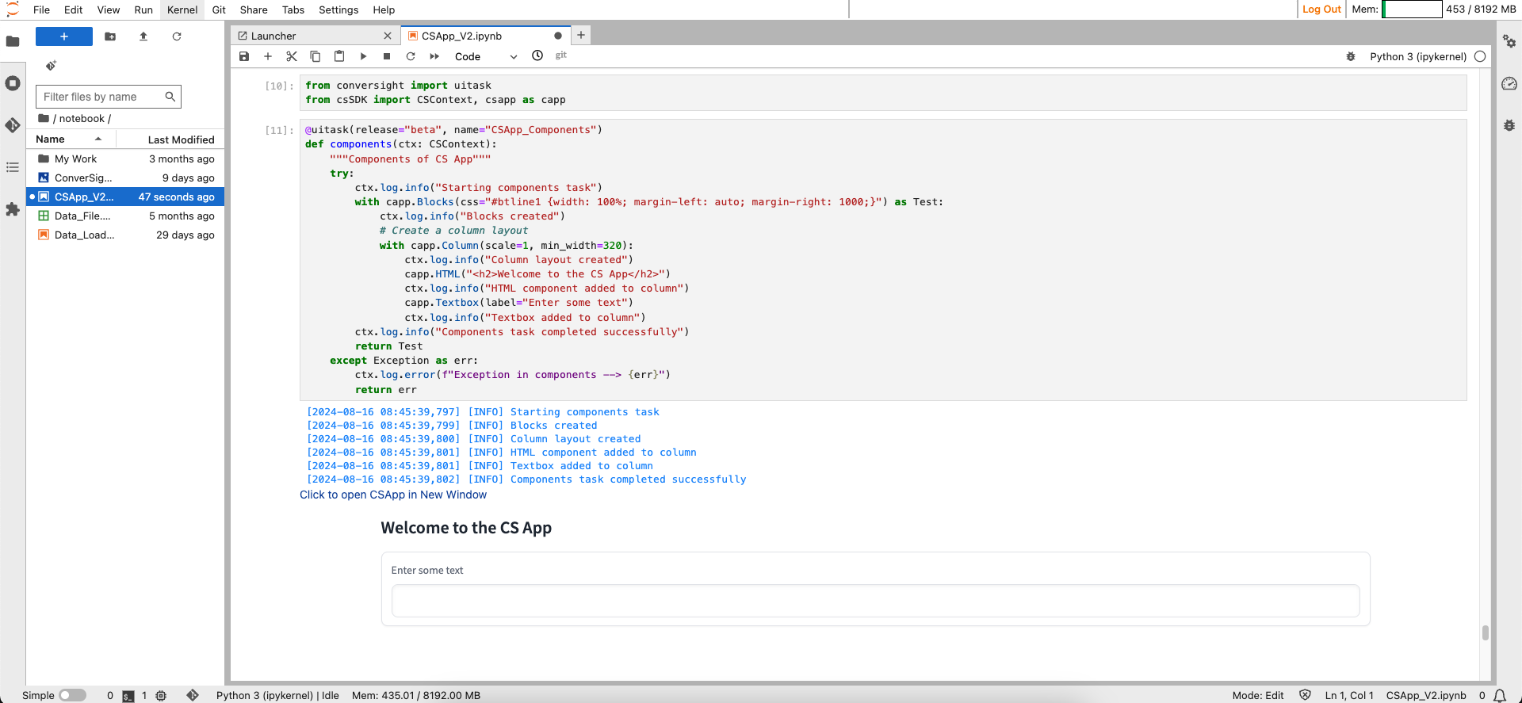Open the file browser sidebar folder icon
The image size is (1522, 703).
13,41
